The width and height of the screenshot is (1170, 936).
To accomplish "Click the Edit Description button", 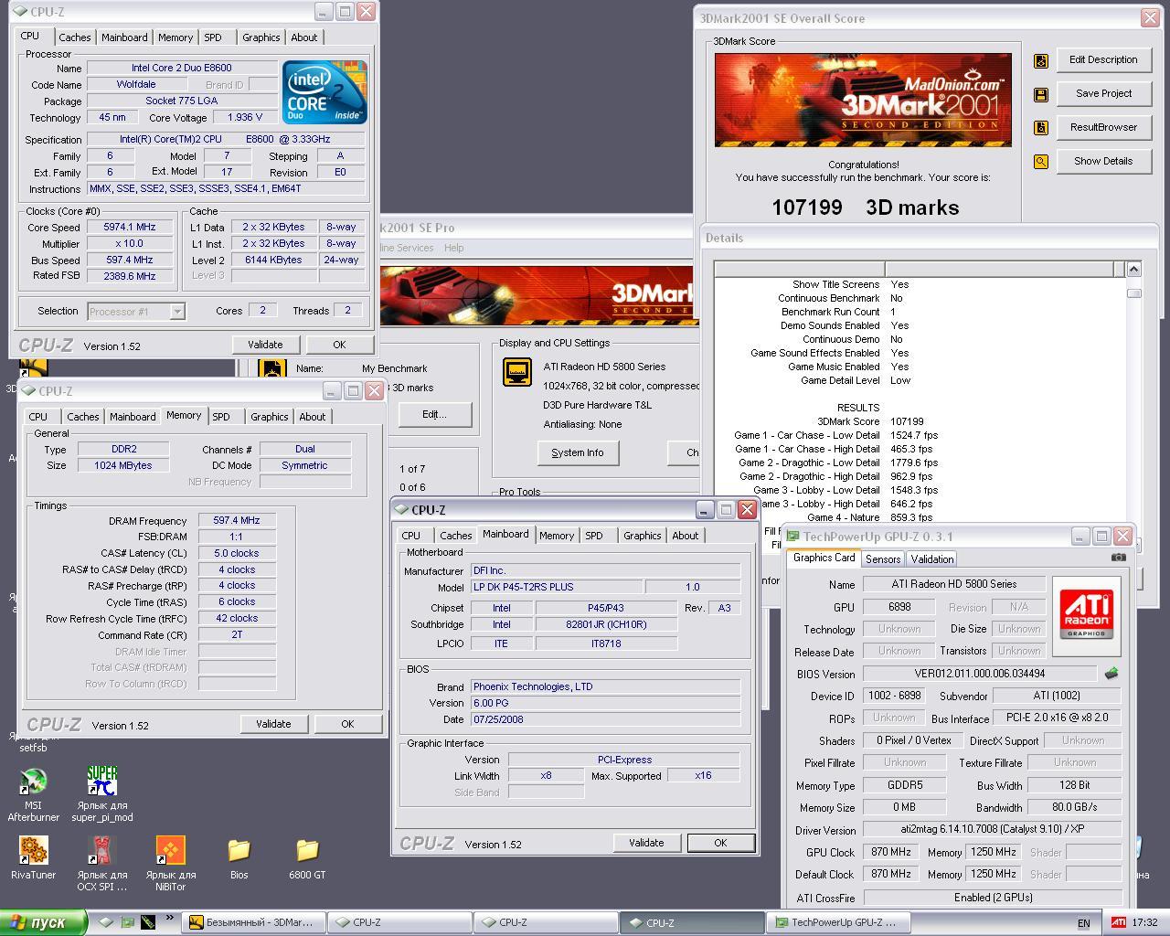I will pos(1103,59).
